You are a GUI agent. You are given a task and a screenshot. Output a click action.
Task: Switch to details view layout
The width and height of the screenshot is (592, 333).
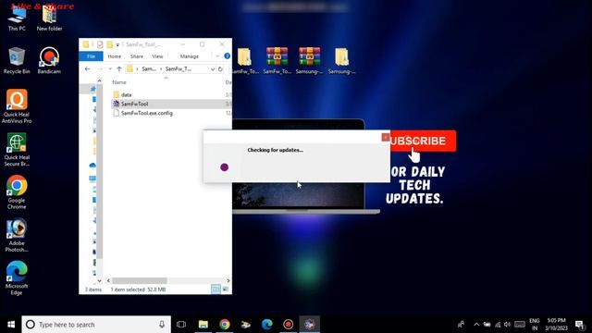tap(216, 290)
